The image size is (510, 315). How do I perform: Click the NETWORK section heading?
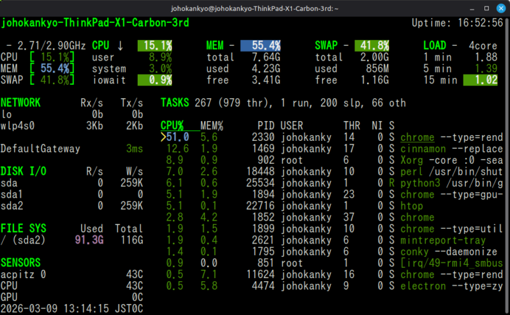(x=21, y=103)
